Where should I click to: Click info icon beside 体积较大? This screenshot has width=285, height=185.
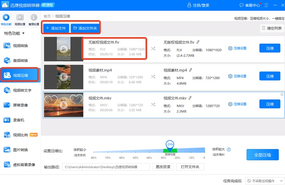click(229, 149)
